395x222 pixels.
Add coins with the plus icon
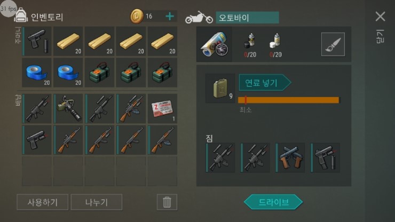[x=170, y=17]
